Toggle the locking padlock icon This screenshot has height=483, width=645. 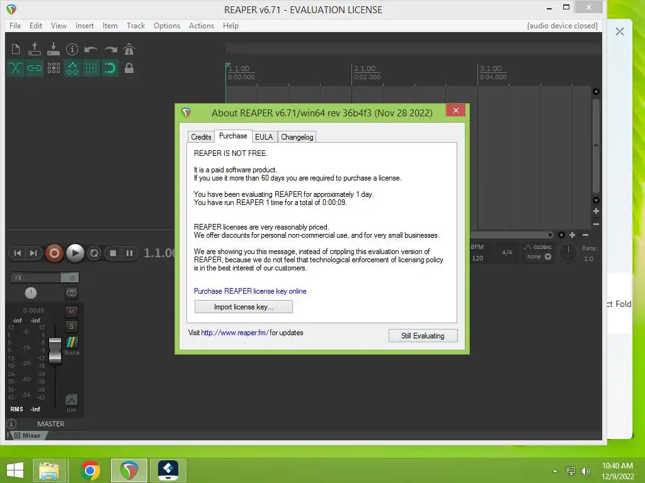click(x=129, y=68)
